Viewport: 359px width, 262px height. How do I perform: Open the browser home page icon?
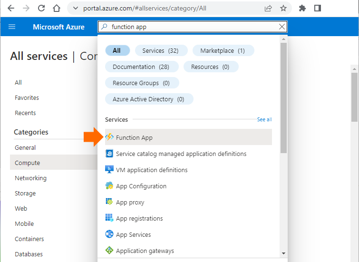(x=57, y=8)
